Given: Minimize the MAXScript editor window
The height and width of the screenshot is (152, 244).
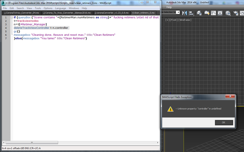Looking at the screenshot, I should (x=142, y=2).
